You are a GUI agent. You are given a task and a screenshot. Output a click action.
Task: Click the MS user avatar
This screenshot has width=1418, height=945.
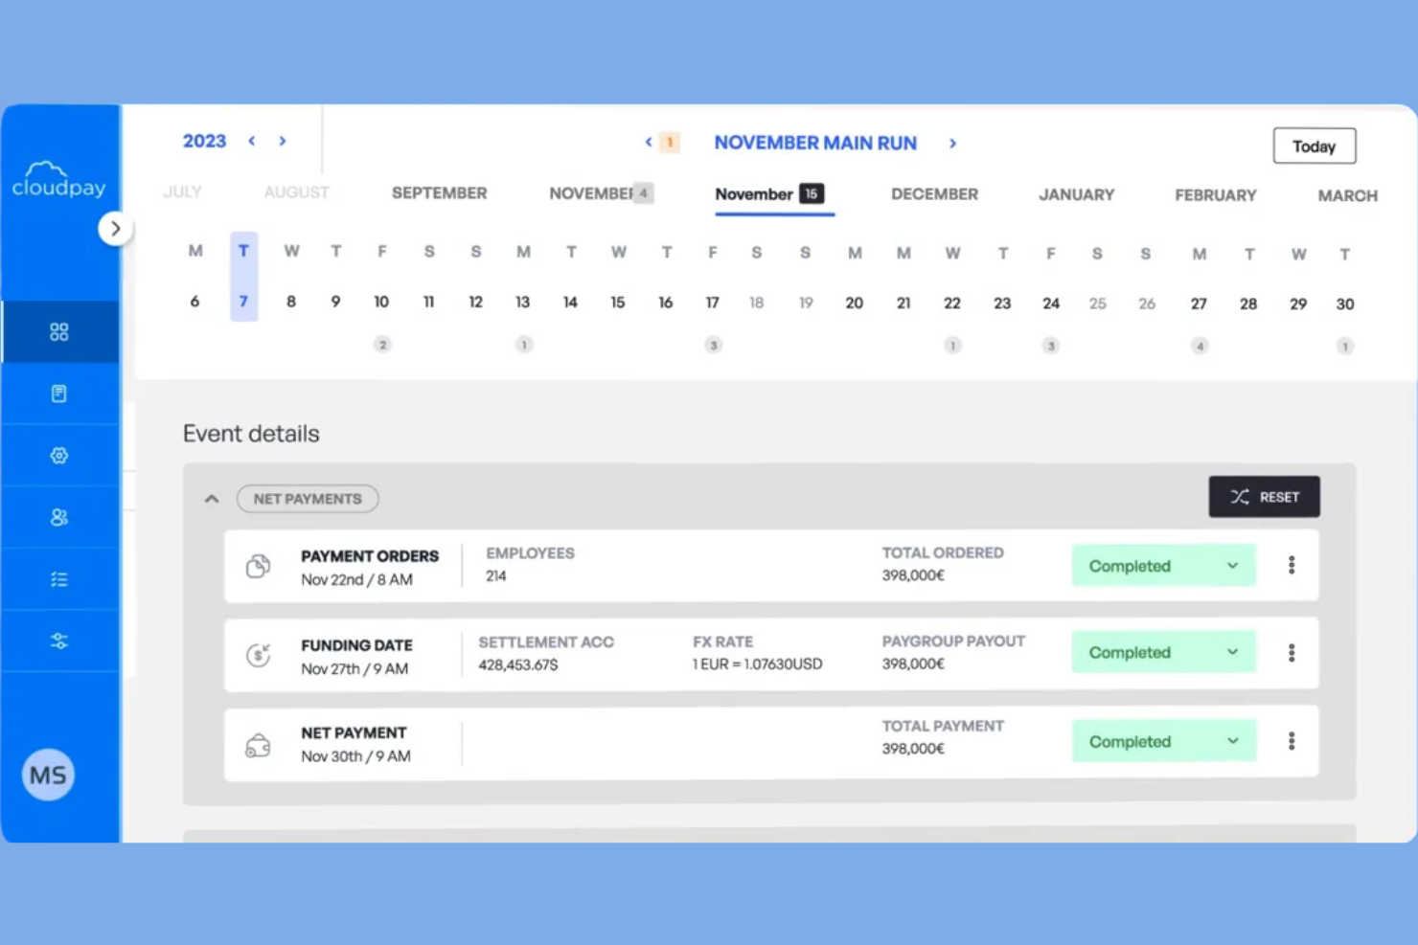(x=48, y=775)
